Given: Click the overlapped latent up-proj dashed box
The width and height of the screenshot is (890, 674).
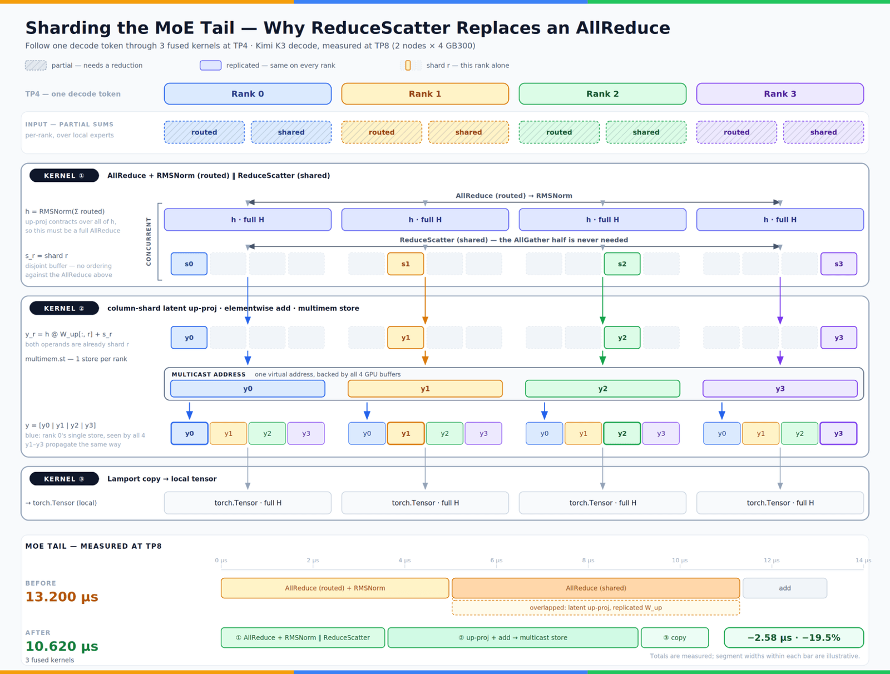Looking at the screenshot, I should tap(596, 608).
